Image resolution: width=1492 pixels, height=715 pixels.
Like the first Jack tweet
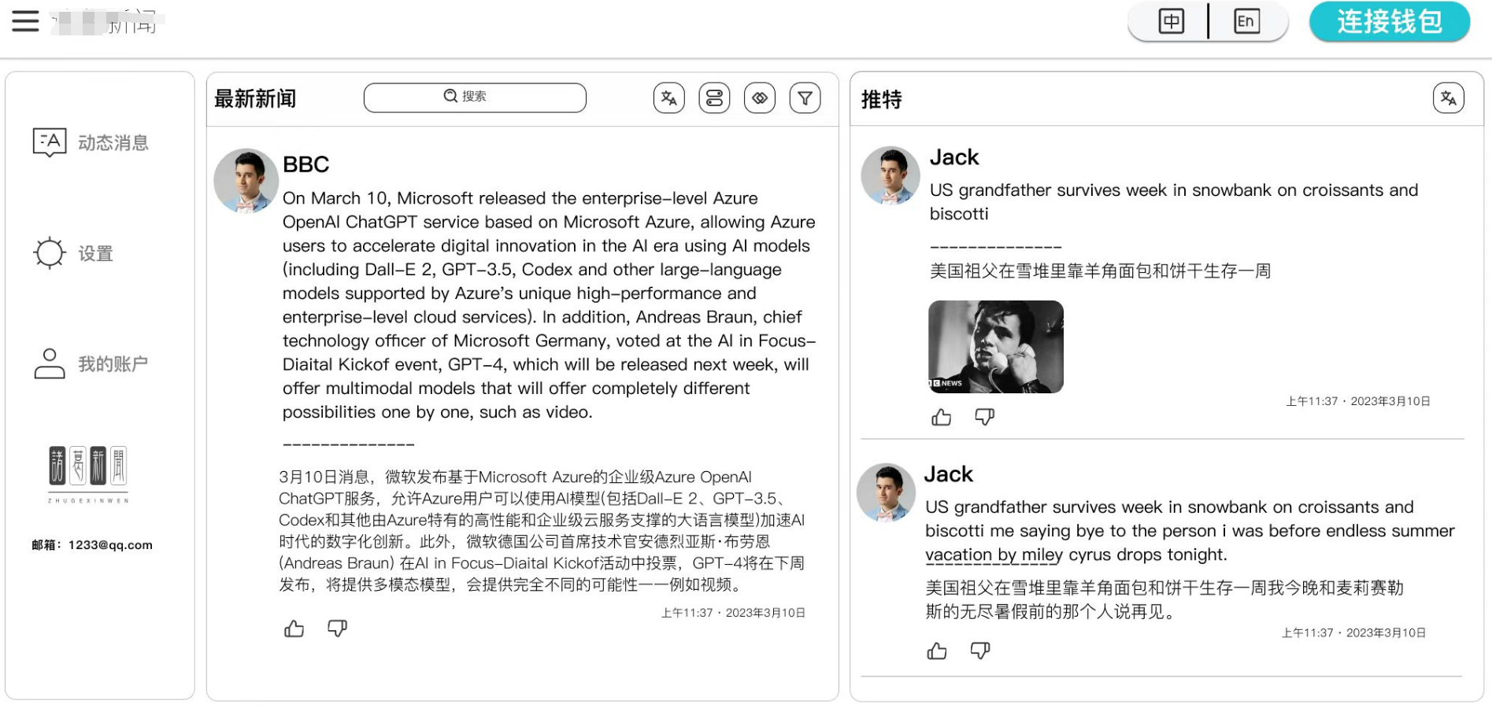click(942, 417)
